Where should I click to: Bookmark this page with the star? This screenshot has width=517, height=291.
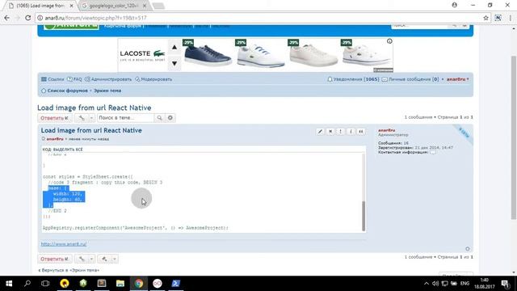(485, 18)
